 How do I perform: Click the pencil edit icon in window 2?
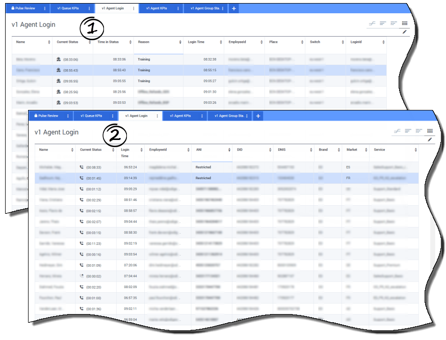point(430,139)
